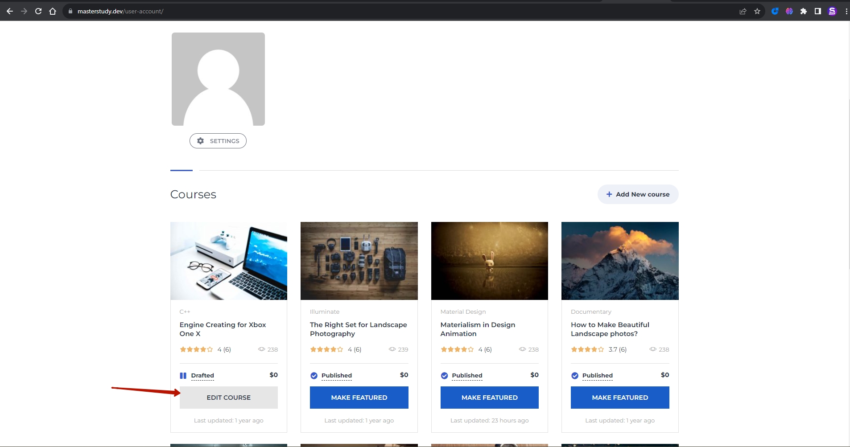
Task: Click the 3.7 star rating of Landscape photos
Action: pos(587,349)
